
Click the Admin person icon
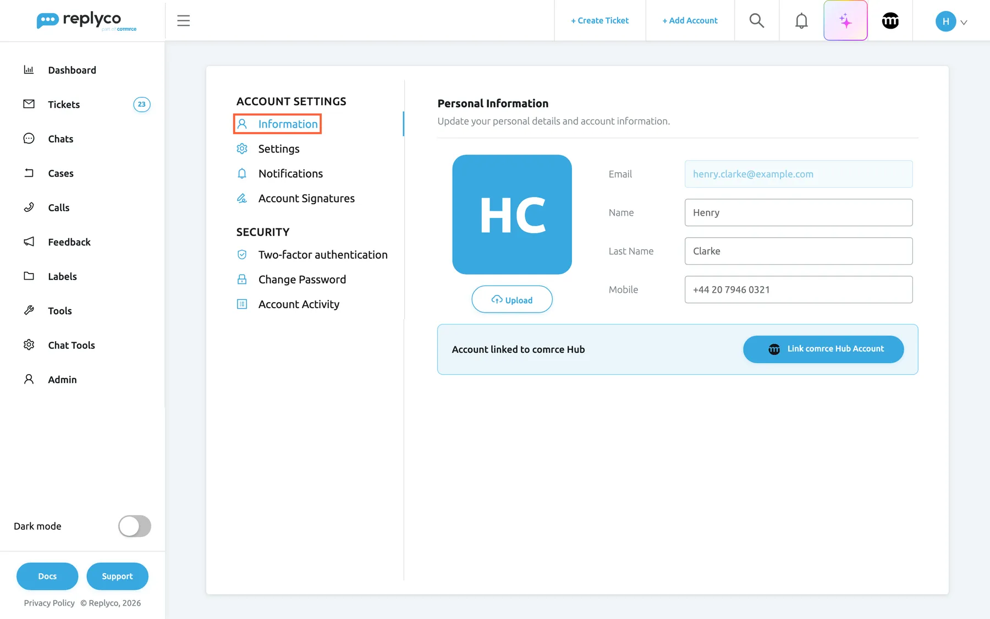coord(29,379)
